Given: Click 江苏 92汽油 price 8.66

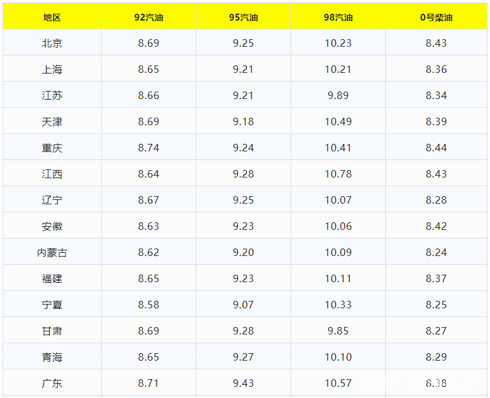Looking at the screenshot, I should pyautogui.click(x=149, y=95).
